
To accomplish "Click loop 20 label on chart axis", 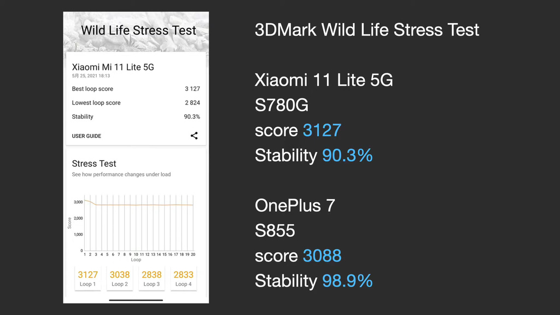I will coord(193,255).
